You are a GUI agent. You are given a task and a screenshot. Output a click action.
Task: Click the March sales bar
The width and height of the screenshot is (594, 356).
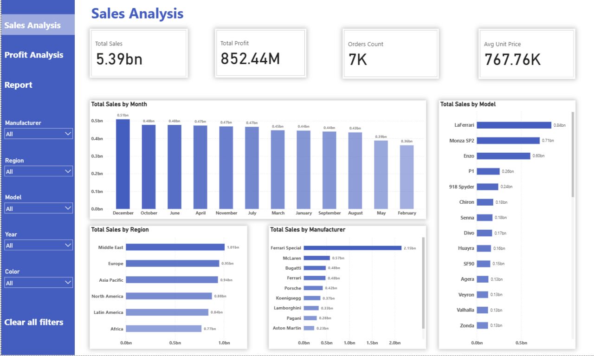278,169
